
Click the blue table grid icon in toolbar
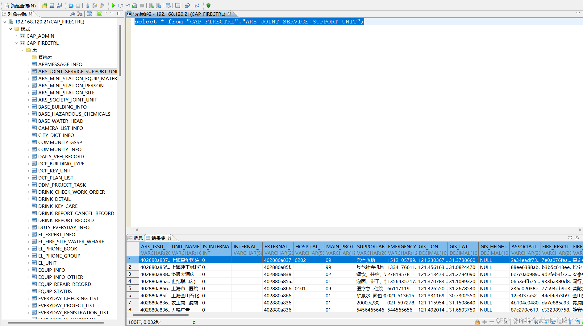[178, 6]
